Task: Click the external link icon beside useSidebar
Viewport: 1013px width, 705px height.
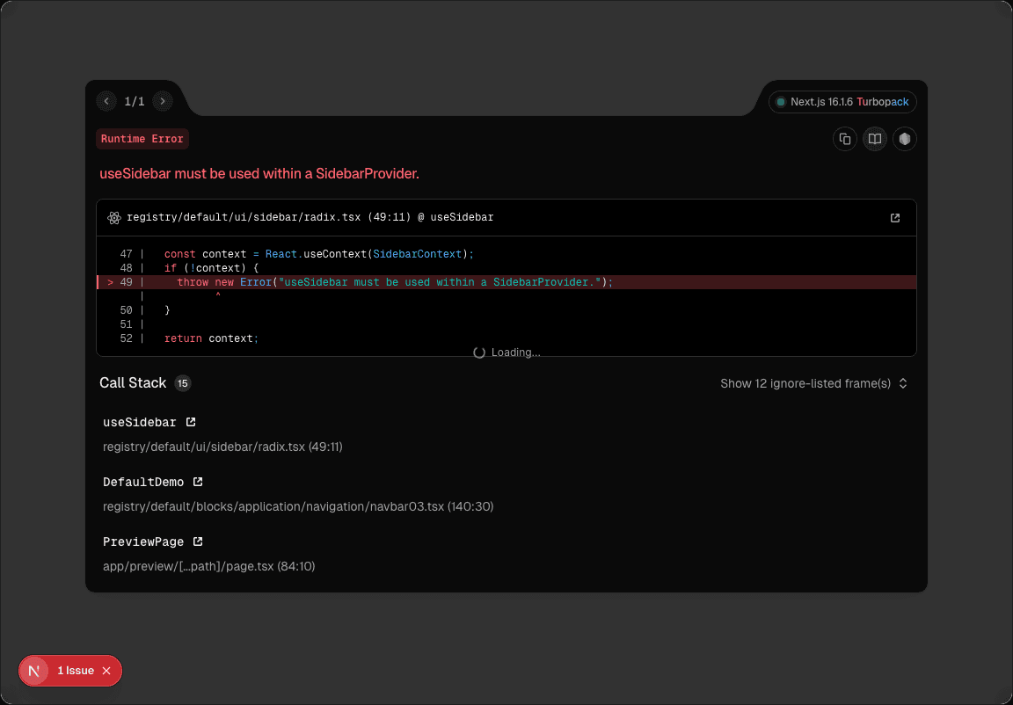Action: click(x=190, y=421)
